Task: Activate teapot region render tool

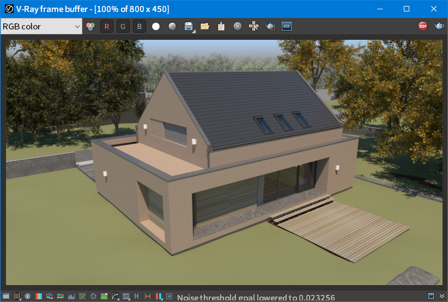Action: 270,27
